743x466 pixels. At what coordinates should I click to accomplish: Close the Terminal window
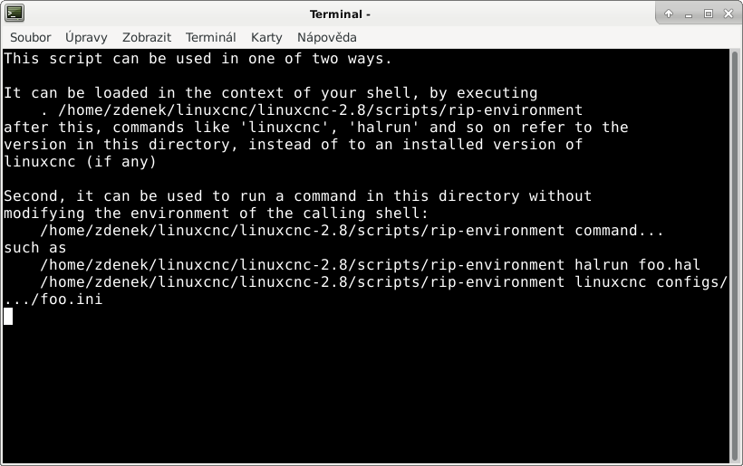pyautogui.click(x=729, y=14)
